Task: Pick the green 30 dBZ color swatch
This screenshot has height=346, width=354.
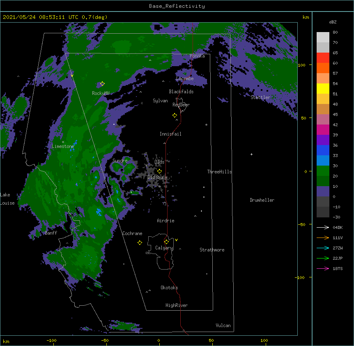Action: pyautogui.click(x=323, y=171)
